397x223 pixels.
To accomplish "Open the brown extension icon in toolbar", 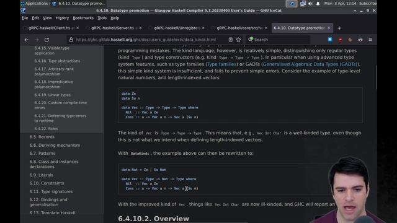I will click(350, 40).
